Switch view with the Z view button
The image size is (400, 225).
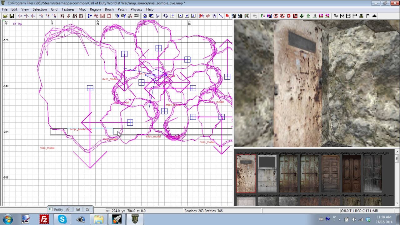[193, 16]
